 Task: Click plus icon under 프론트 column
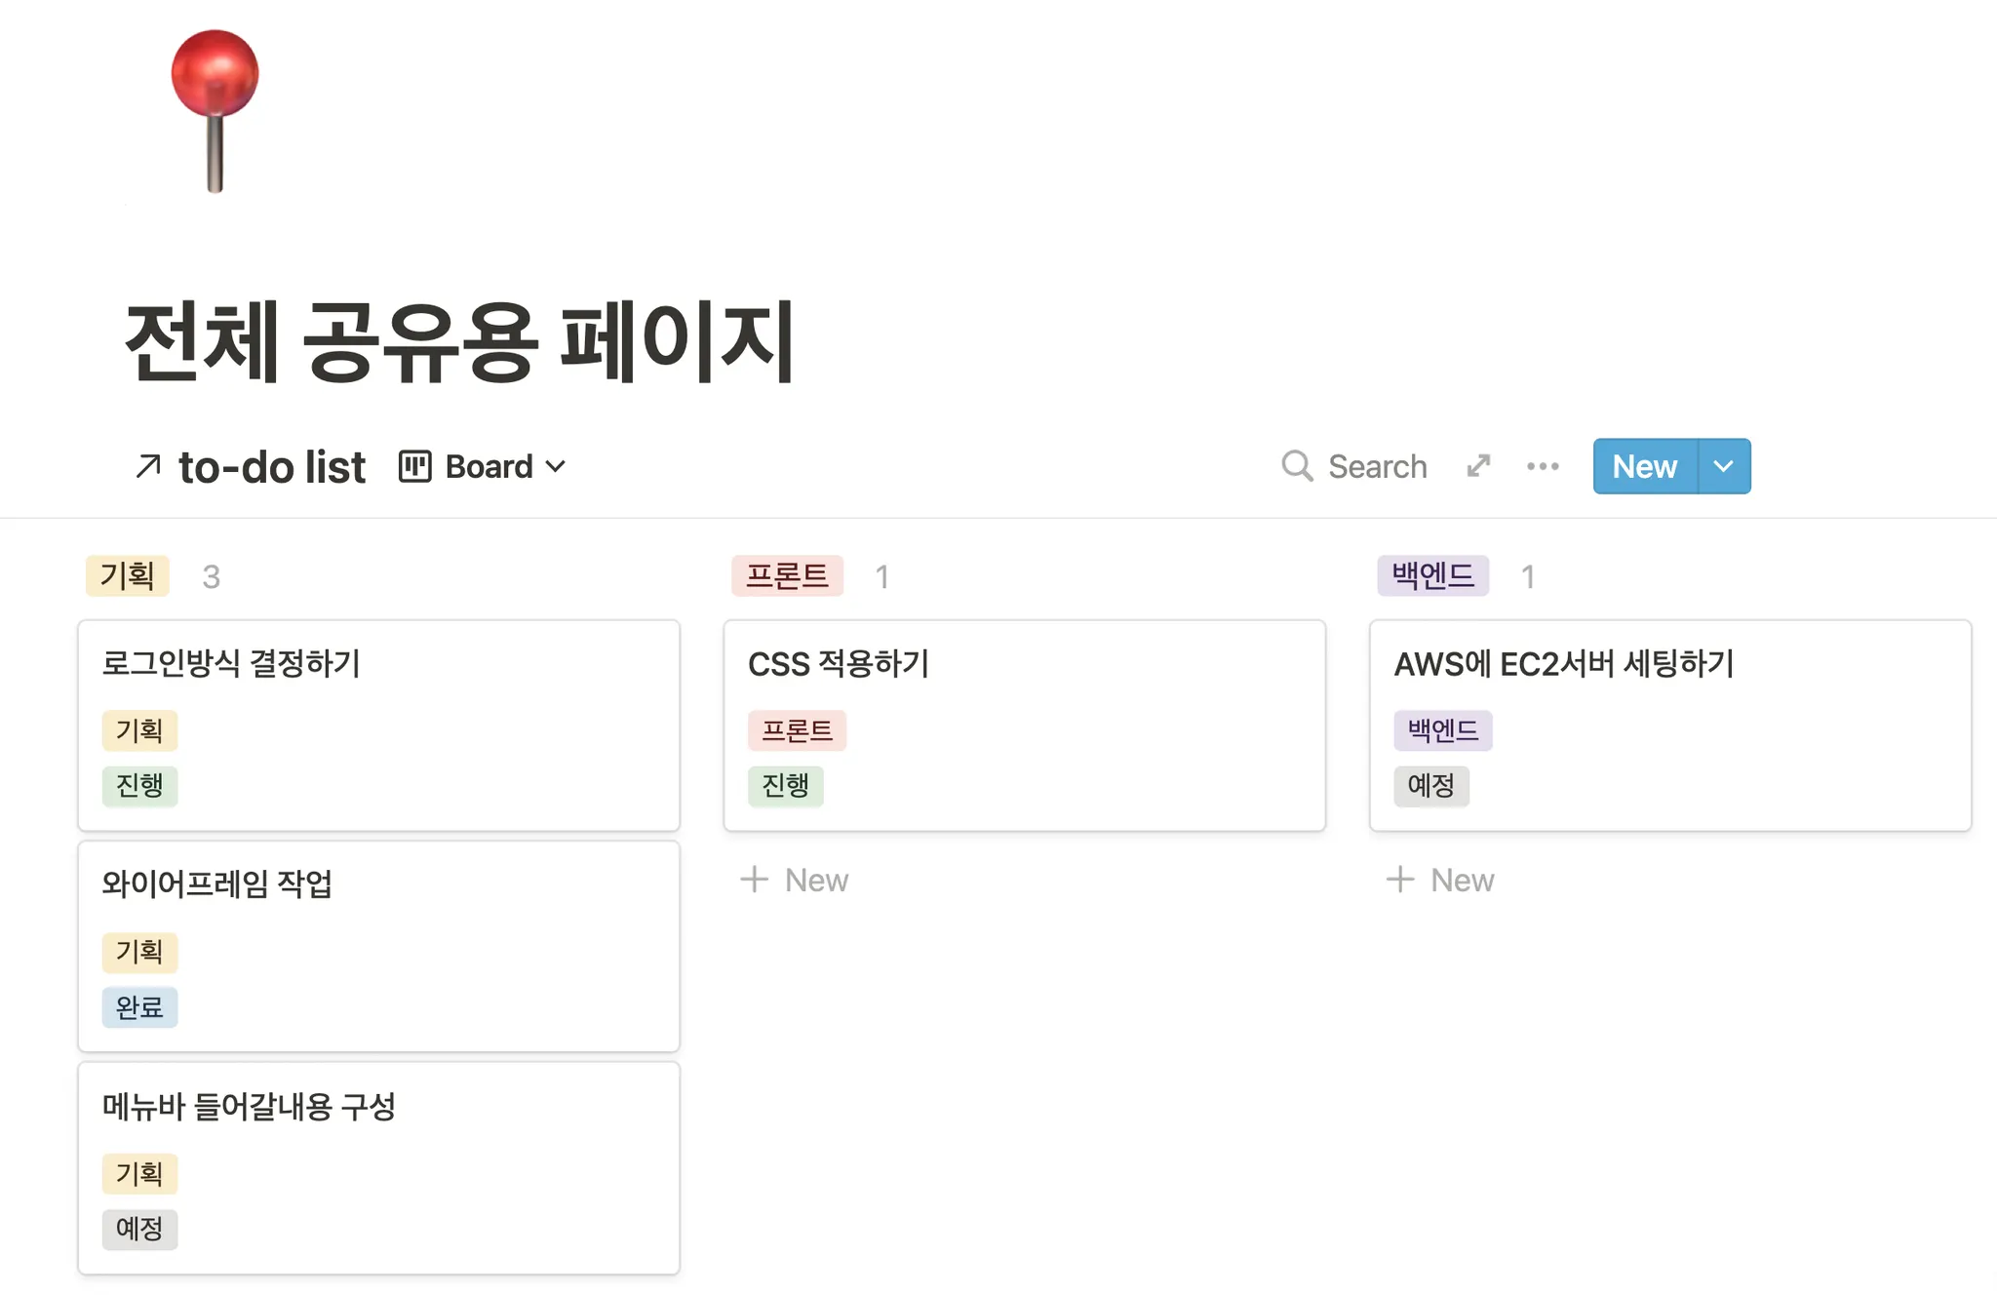tap(754, 880)
